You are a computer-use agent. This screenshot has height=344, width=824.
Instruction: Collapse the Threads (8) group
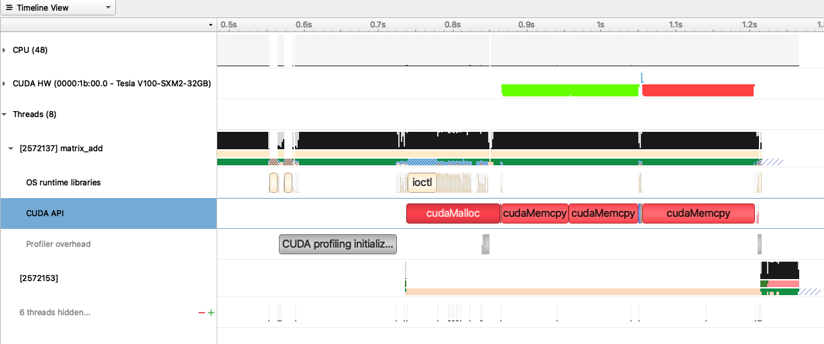point(6,114)
